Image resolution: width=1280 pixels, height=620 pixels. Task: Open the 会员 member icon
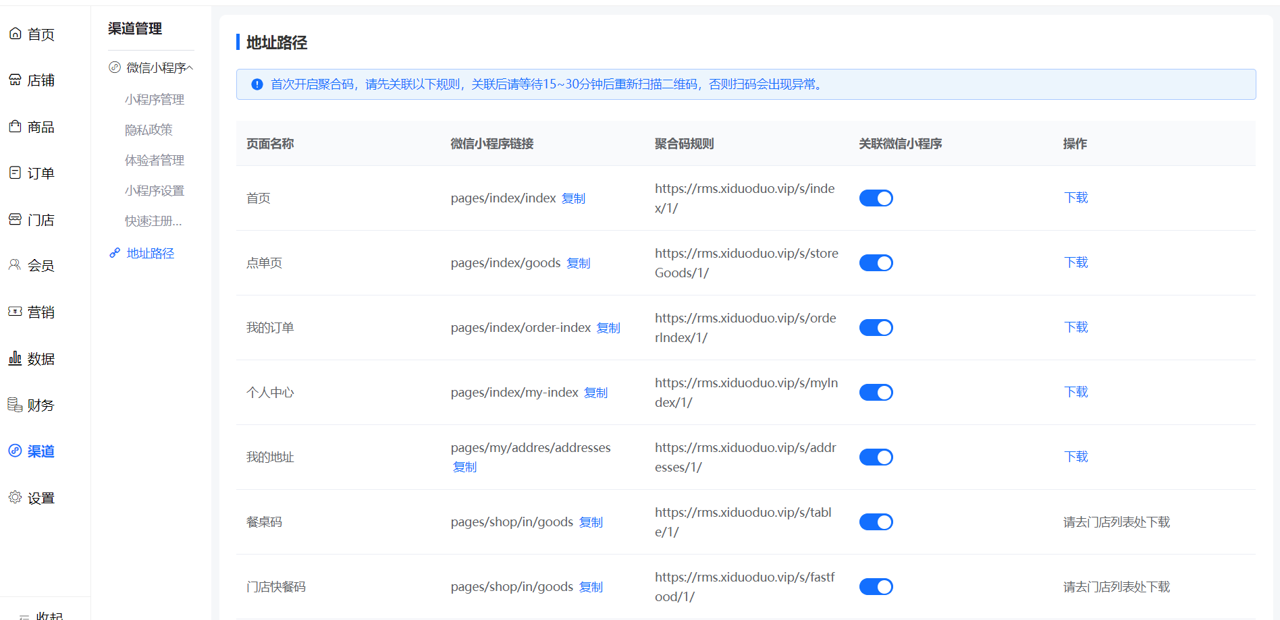click(15, 265)
